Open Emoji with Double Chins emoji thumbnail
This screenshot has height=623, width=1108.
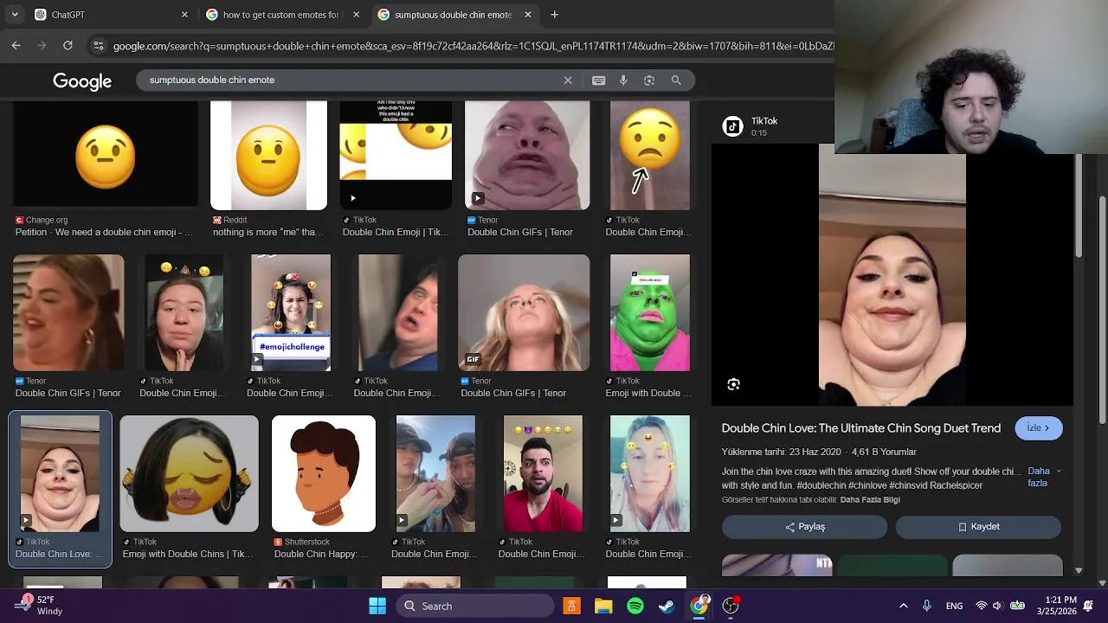[189, 473]
